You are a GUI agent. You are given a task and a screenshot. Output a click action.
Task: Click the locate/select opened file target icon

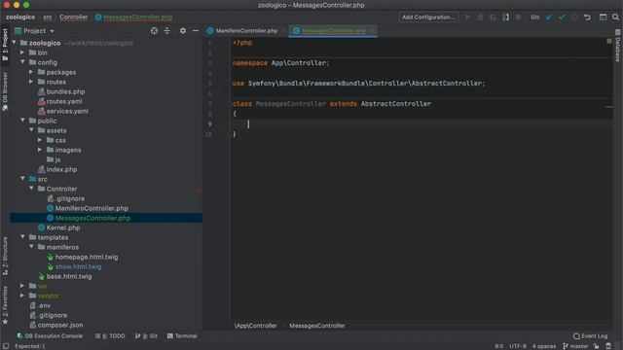click(x=154, y=30)
